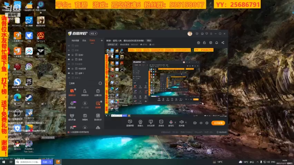Select the 全屏 1 layer row

(85, 73)
